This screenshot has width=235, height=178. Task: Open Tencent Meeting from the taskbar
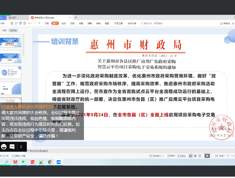(58, 162)
